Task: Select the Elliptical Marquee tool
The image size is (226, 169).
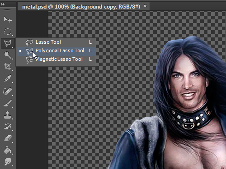Action: click(8, 32)
